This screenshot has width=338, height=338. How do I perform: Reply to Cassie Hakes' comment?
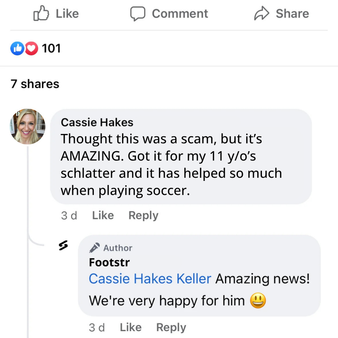point(143,215)
